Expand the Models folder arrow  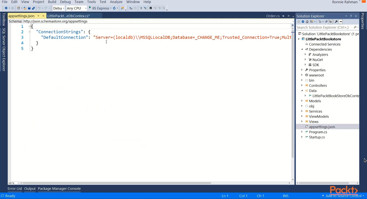tap(302, 101)
